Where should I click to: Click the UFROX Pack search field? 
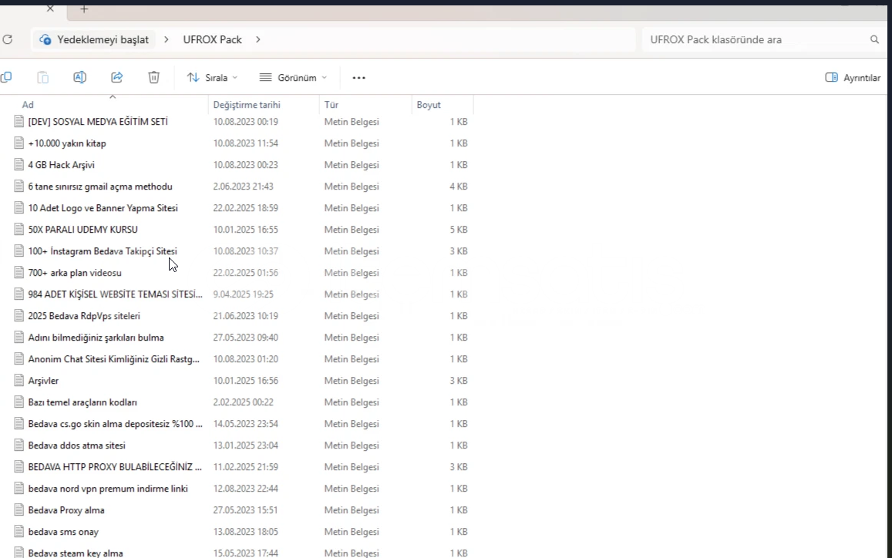(x=752, y=39)
